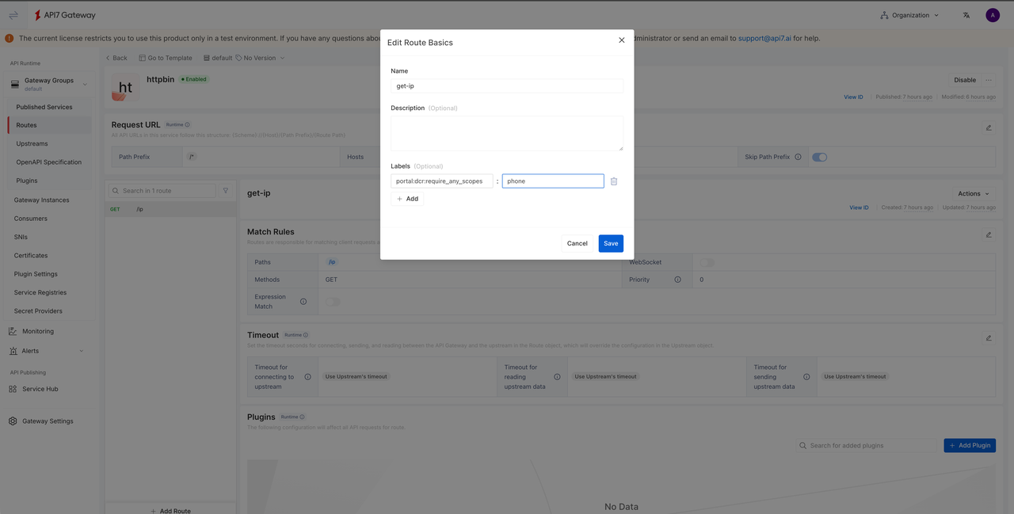This screenshot has width=1014, height=514.
Task: Select Consumers in the sidebar
Action: [x=30, y=219]
